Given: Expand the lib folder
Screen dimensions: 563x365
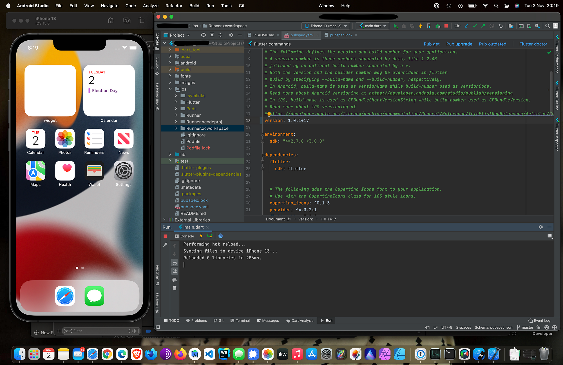Looking at the screenshot, I should [x=170, y=154].
